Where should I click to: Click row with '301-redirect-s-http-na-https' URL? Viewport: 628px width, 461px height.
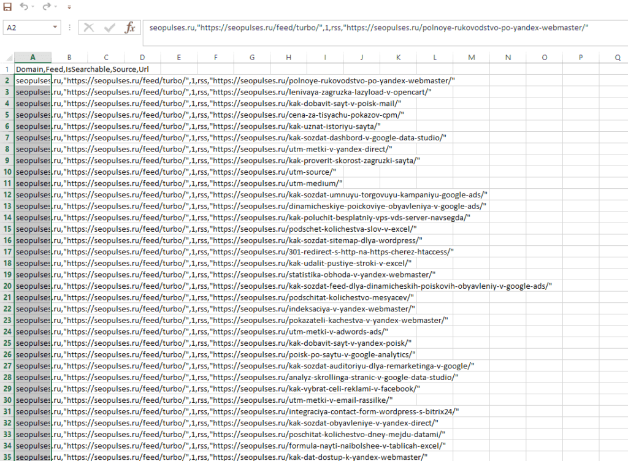235,252
